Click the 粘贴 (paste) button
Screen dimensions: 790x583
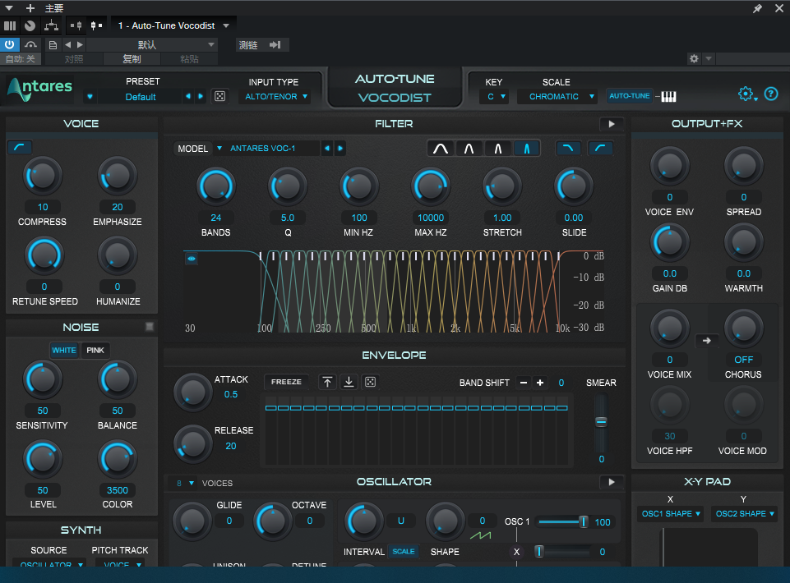tap(189, 59)
